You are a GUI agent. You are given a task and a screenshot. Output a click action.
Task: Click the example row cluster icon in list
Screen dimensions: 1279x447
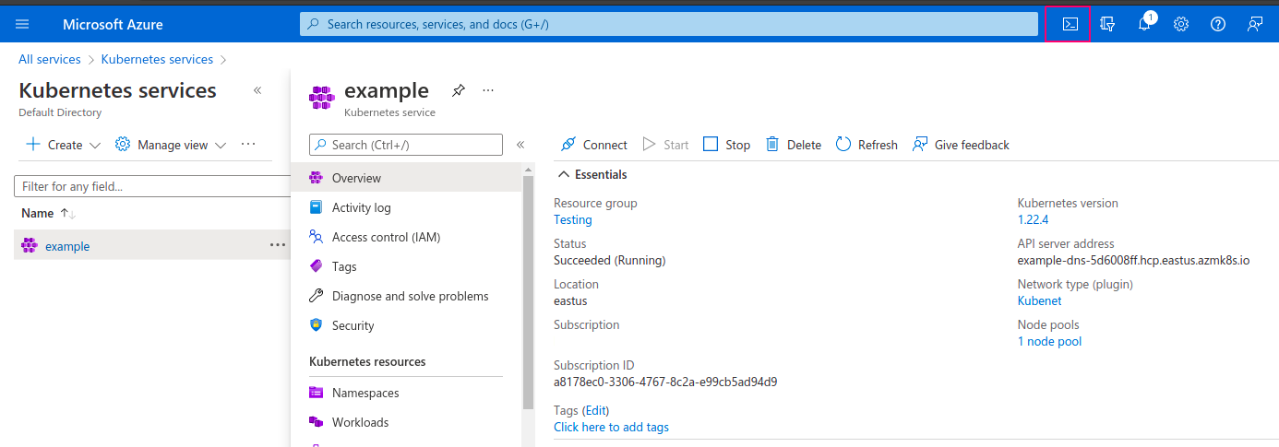click(x=30, y=245)
